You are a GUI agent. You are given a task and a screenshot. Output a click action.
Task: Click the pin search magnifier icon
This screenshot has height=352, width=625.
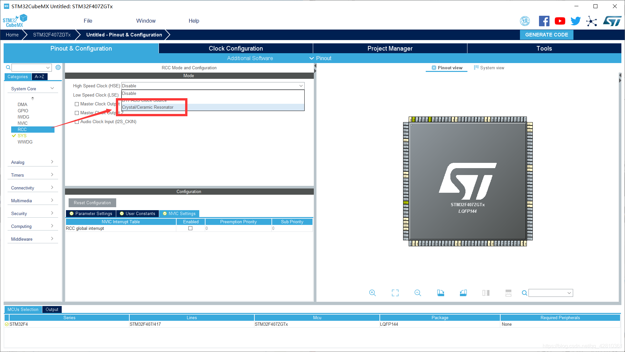[x=525, y=293]
